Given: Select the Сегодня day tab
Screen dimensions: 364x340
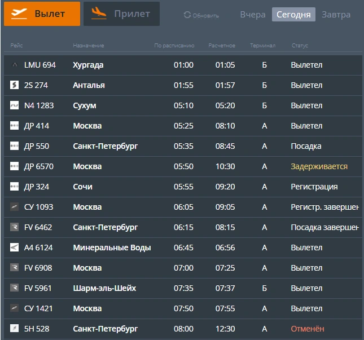Looking at the screenshot, I should pyautogui.click(x=293, y=15).
